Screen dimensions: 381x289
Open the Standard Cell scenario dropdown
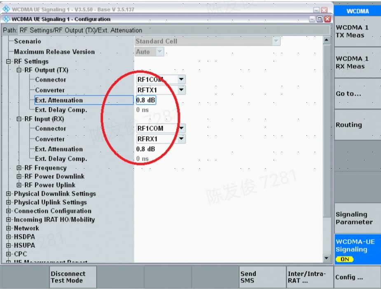pyautogui.click(x=276, y=41)
